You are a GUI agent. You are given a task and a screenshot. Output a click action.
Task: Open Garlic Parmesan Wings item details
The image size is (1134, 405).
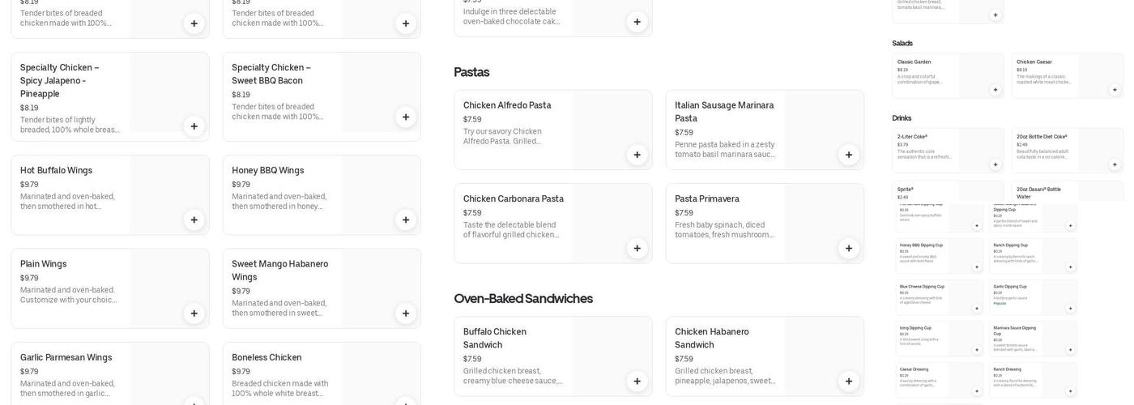click(66, 358)
